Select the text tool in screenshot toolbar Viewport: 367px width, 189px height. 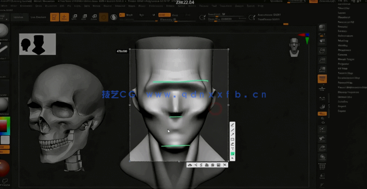[233, 149]
